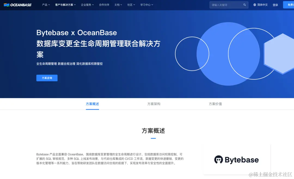Open the 企业服务 dropdown
This screenshot has width=294, height=179.
click(87, 5)
